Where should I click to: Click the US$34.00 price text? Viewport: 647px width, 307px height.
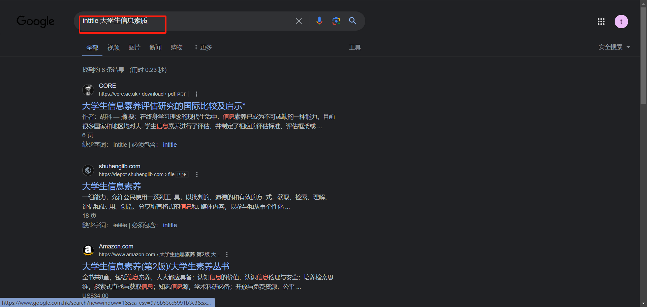point(95,296)
